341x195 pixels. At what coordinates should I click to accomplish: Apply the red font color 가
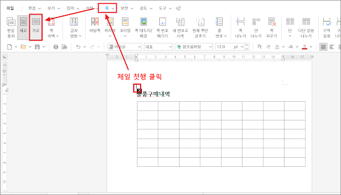tap(304, 46)
